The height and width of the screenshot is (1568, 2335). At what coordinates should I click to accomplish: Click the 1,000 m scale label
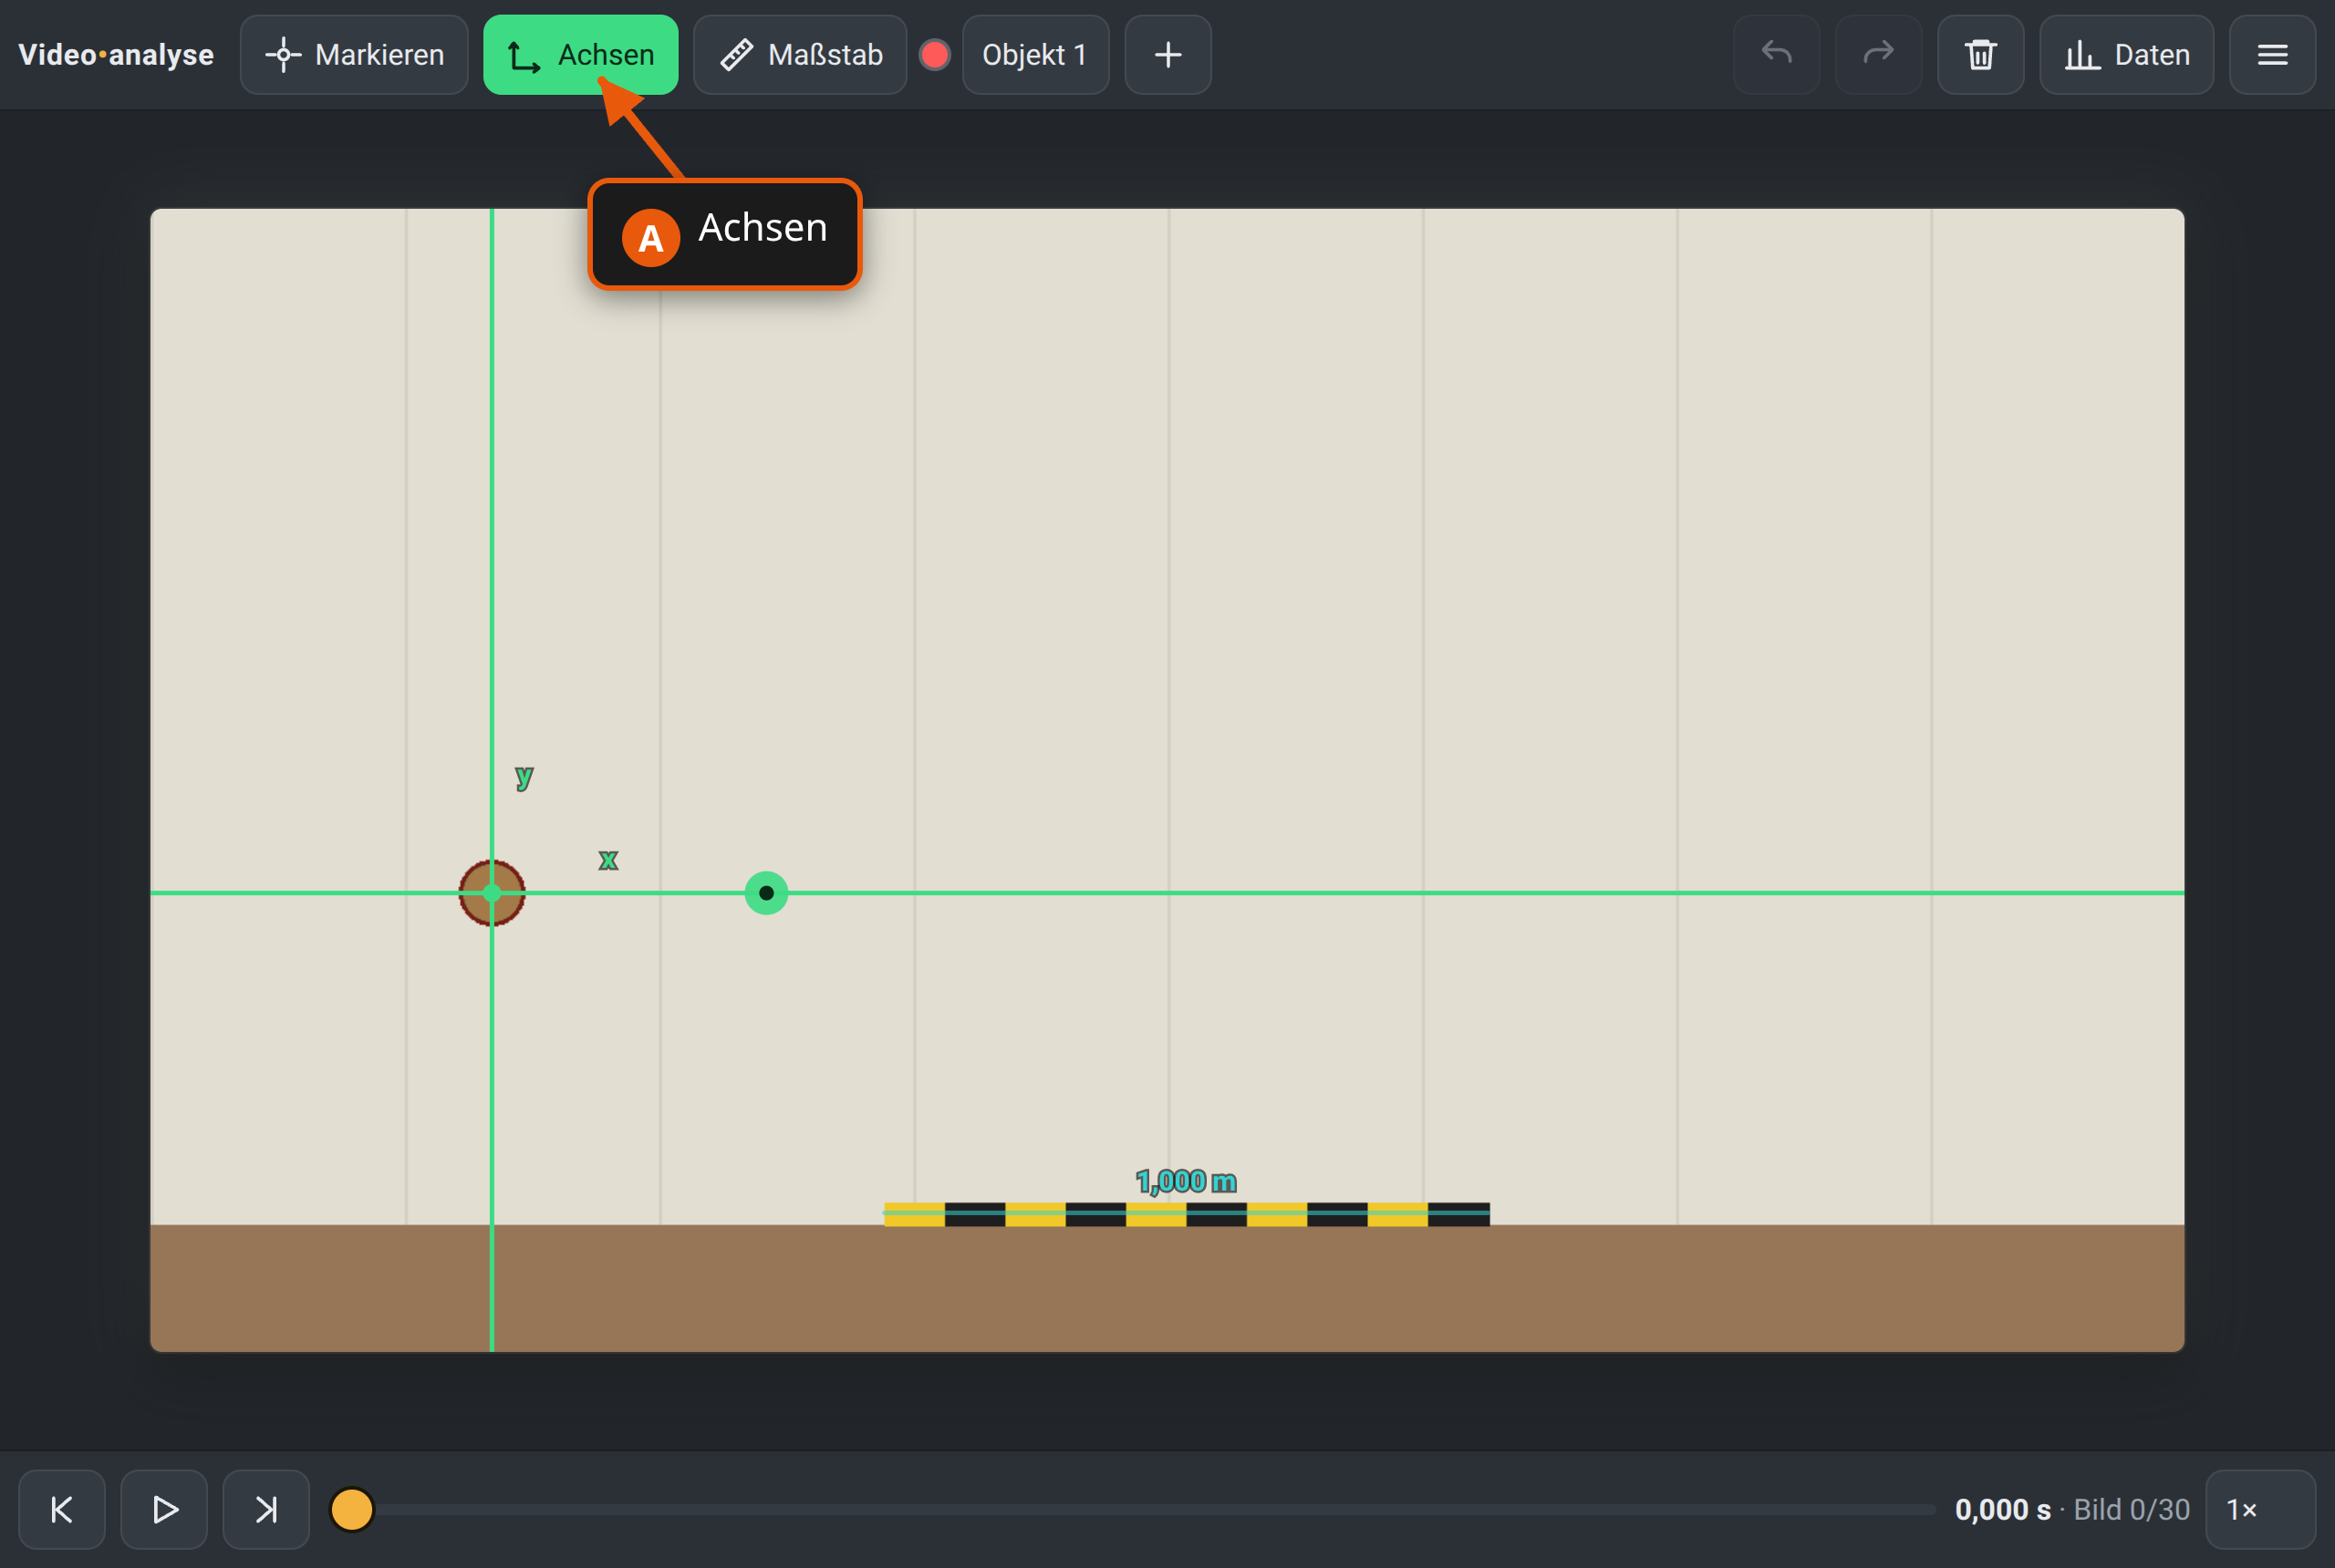(1186, 1182)
